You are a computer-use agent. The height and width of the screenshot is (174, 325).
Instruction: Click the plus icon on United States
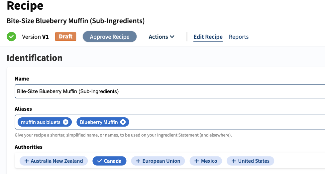pyautogui.click(x=234, y=161)
